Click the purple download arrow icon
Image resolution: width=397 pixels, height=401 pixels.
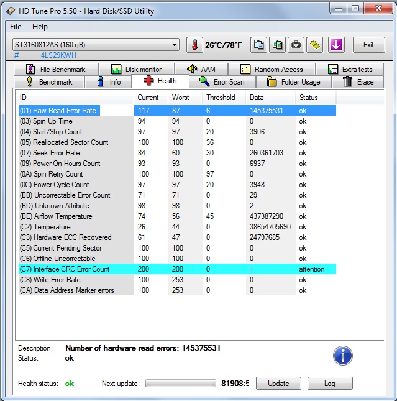(x=336, y=45)
